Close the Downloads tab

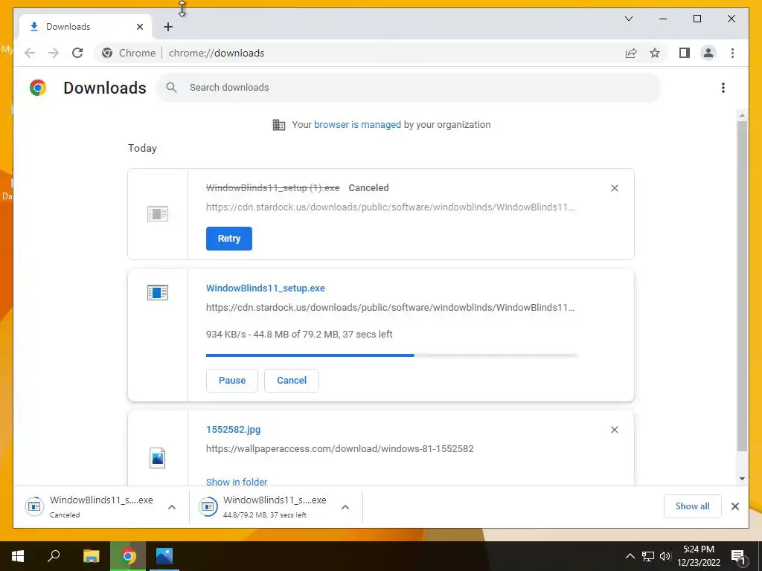[140, 27]
